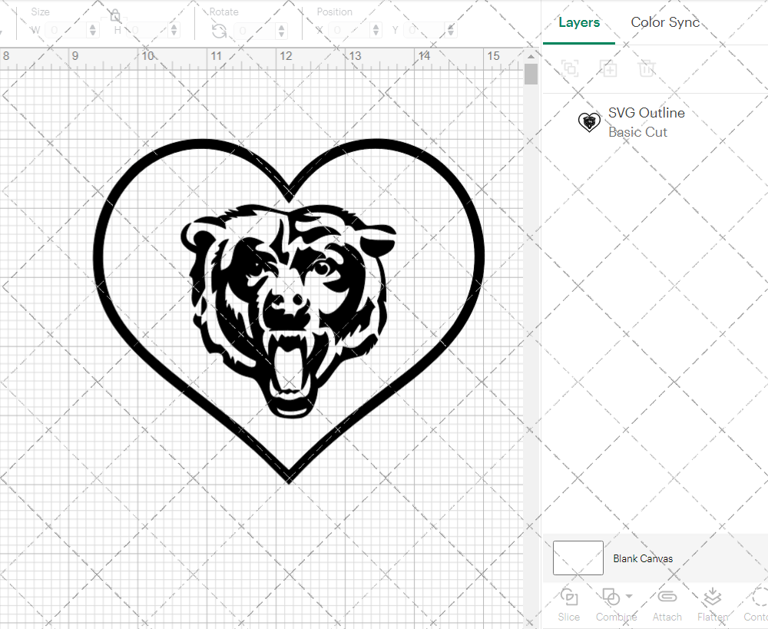Select the Slice tool
Screen dimensions: 768x629
[568, 604]
